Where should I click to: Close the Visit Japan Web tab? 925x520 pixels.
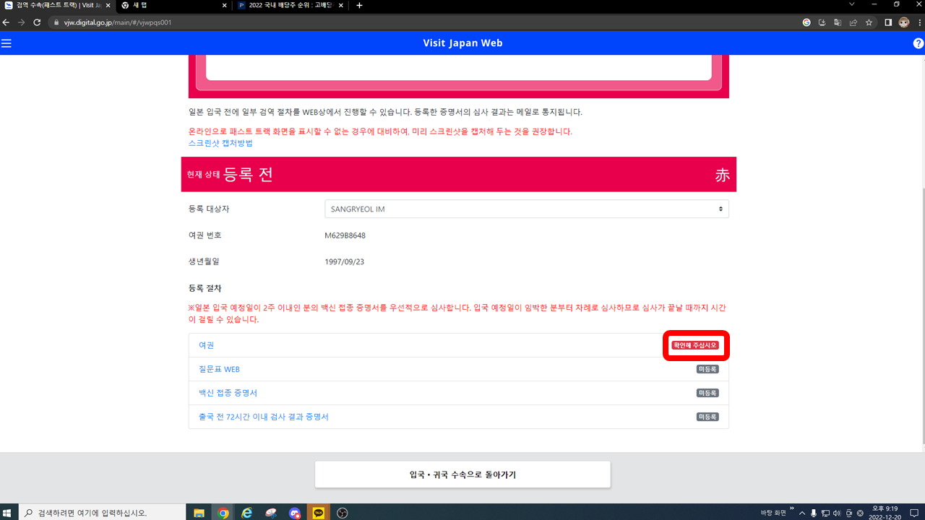[x=108, y=5]
